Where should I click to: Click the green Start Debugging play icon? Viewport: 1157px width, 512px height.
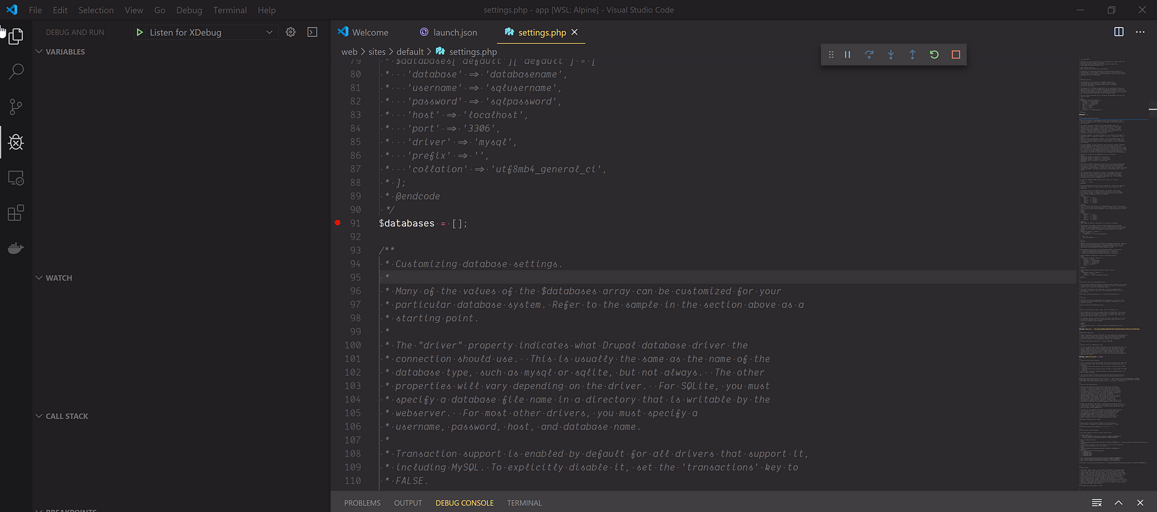tap(140, 32)
